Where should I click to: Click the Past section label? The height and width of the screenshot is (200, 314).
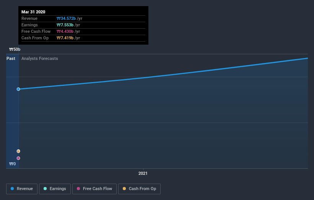tap(11, 58)
